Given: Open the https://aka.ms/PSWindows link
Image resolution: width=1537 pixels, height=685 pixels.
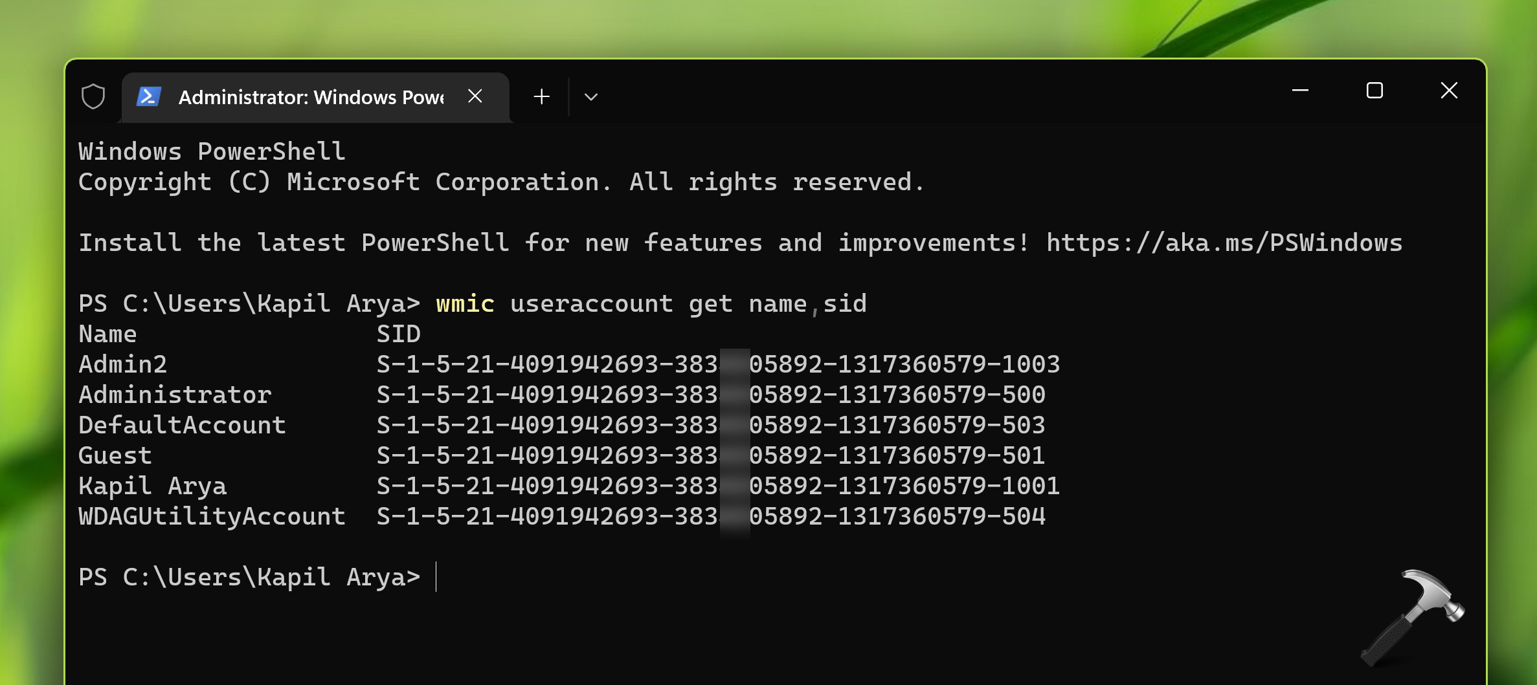Looking at the screenshot, I should coord(1224,243).
